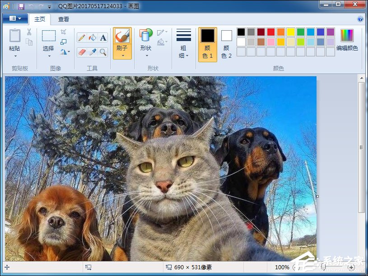Screen dimensions: 368x276
Task: Pick the yellow color swatch
Action: click(x=290, y=32)
